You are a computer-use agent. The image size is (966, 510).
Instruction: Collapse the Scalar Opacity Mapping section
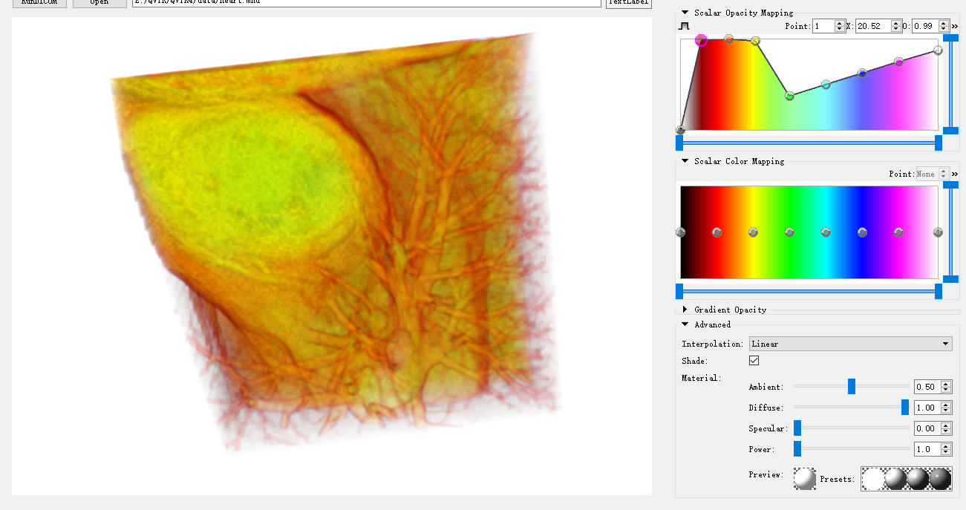[x=685, y=13]
